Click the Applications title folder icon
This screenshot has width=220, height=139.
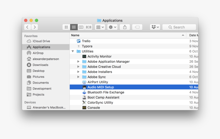tap(99, 20)
